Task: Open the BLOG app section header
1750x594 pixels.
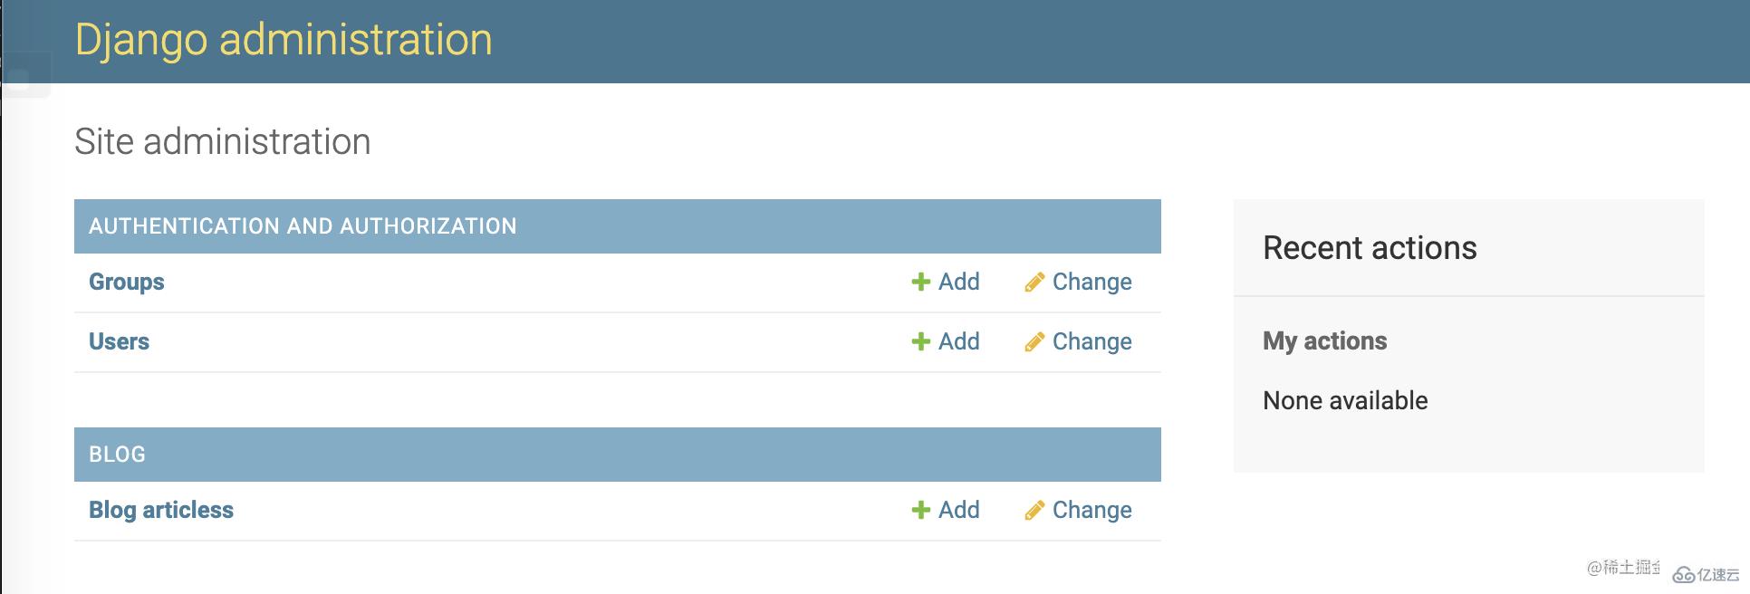Action: pyautogui.click(x=117, y=455)
